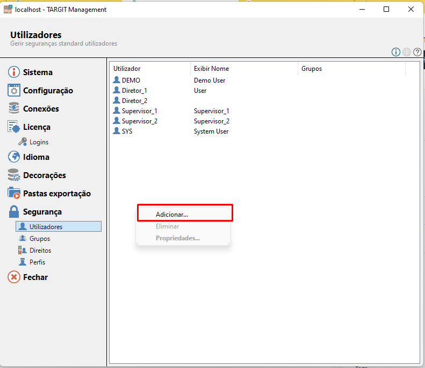Open the Segurança section

click(42, 212)
